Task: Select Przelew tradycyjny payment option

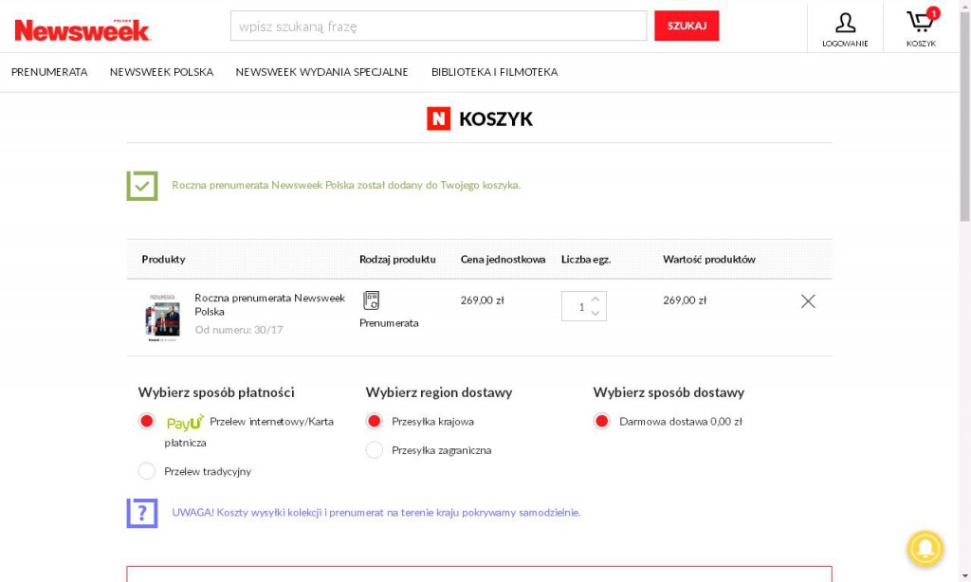Action: click(x=147, y=471)
